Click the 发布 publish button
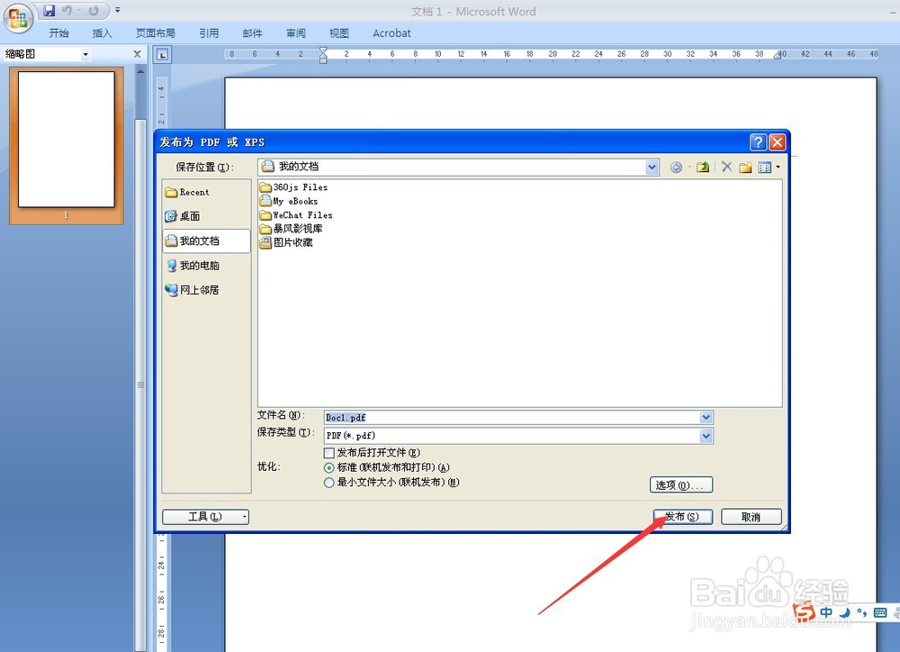This screenshot has height=652, width=900. click(x=683, y=517)
